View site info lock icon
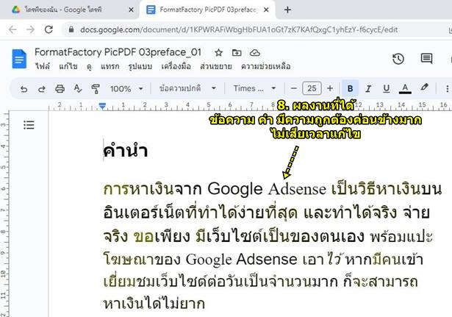 pyautogui.click(x=71, y=29)
